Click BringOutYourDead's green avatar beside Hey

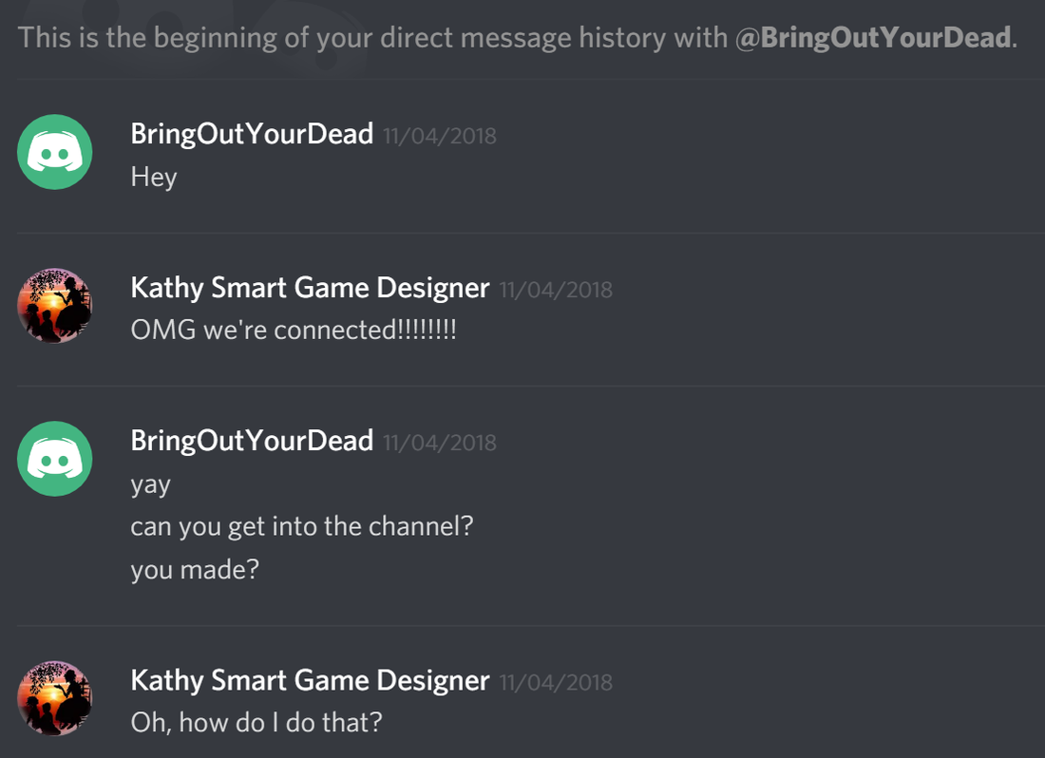coord(55,152)
